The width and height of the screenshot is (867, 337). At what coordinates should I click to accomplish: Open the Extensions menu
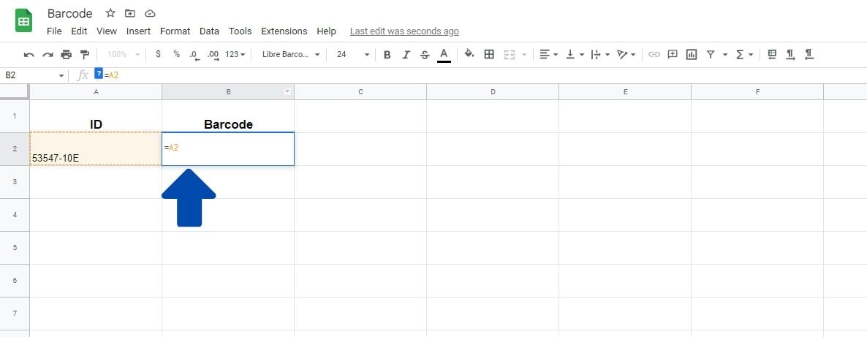[x=284, y=31]
